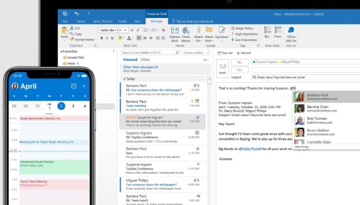
Task: Click the phone calendar view switch icon
Action: 74,86
